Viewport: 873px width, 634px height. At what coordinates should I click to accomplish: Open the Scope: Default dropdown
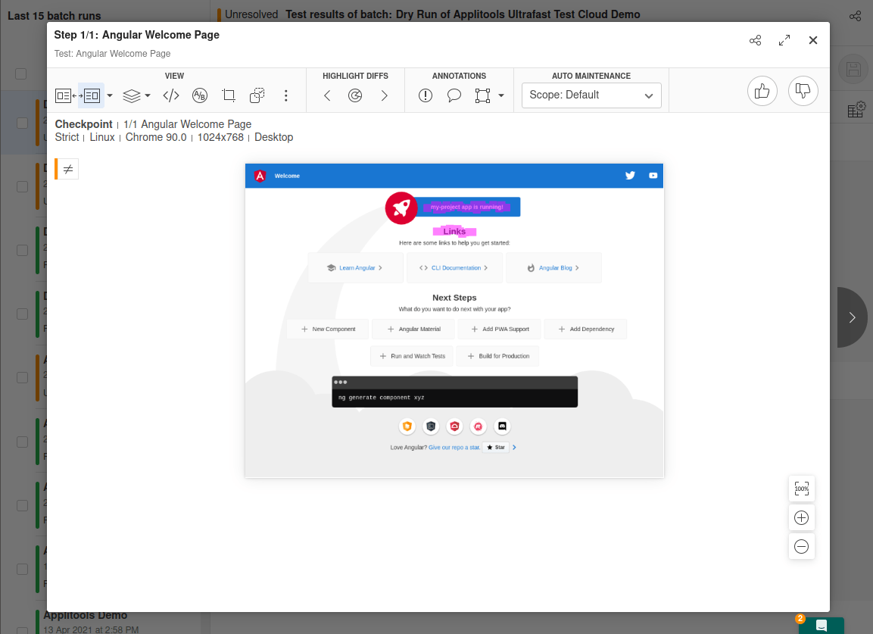591,95
